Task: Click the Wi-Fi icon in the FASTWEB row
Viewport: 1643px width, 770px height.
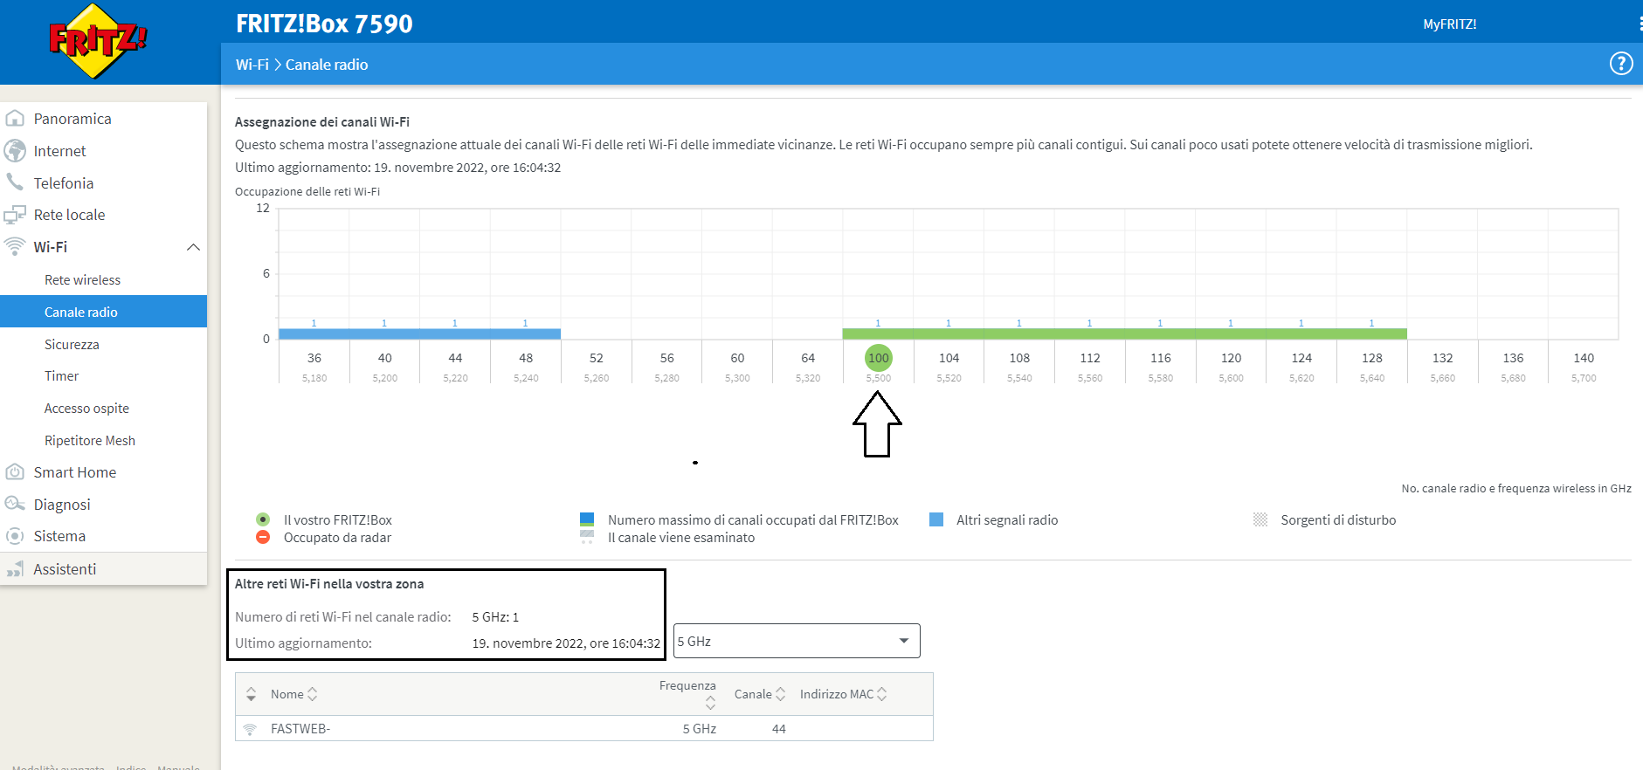Action: [x=251, y=729]
